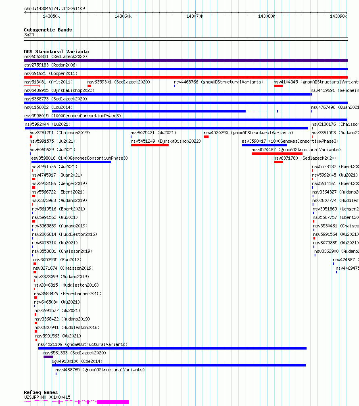The height and width of the screenshot is (406, 359).
Task: Open variant nsv5991563 (Wu2021)
Action: pyautogui.click(x=58, y=336)
